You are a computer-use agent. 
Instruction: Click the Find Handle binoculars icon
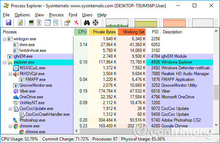click(87, 23)
